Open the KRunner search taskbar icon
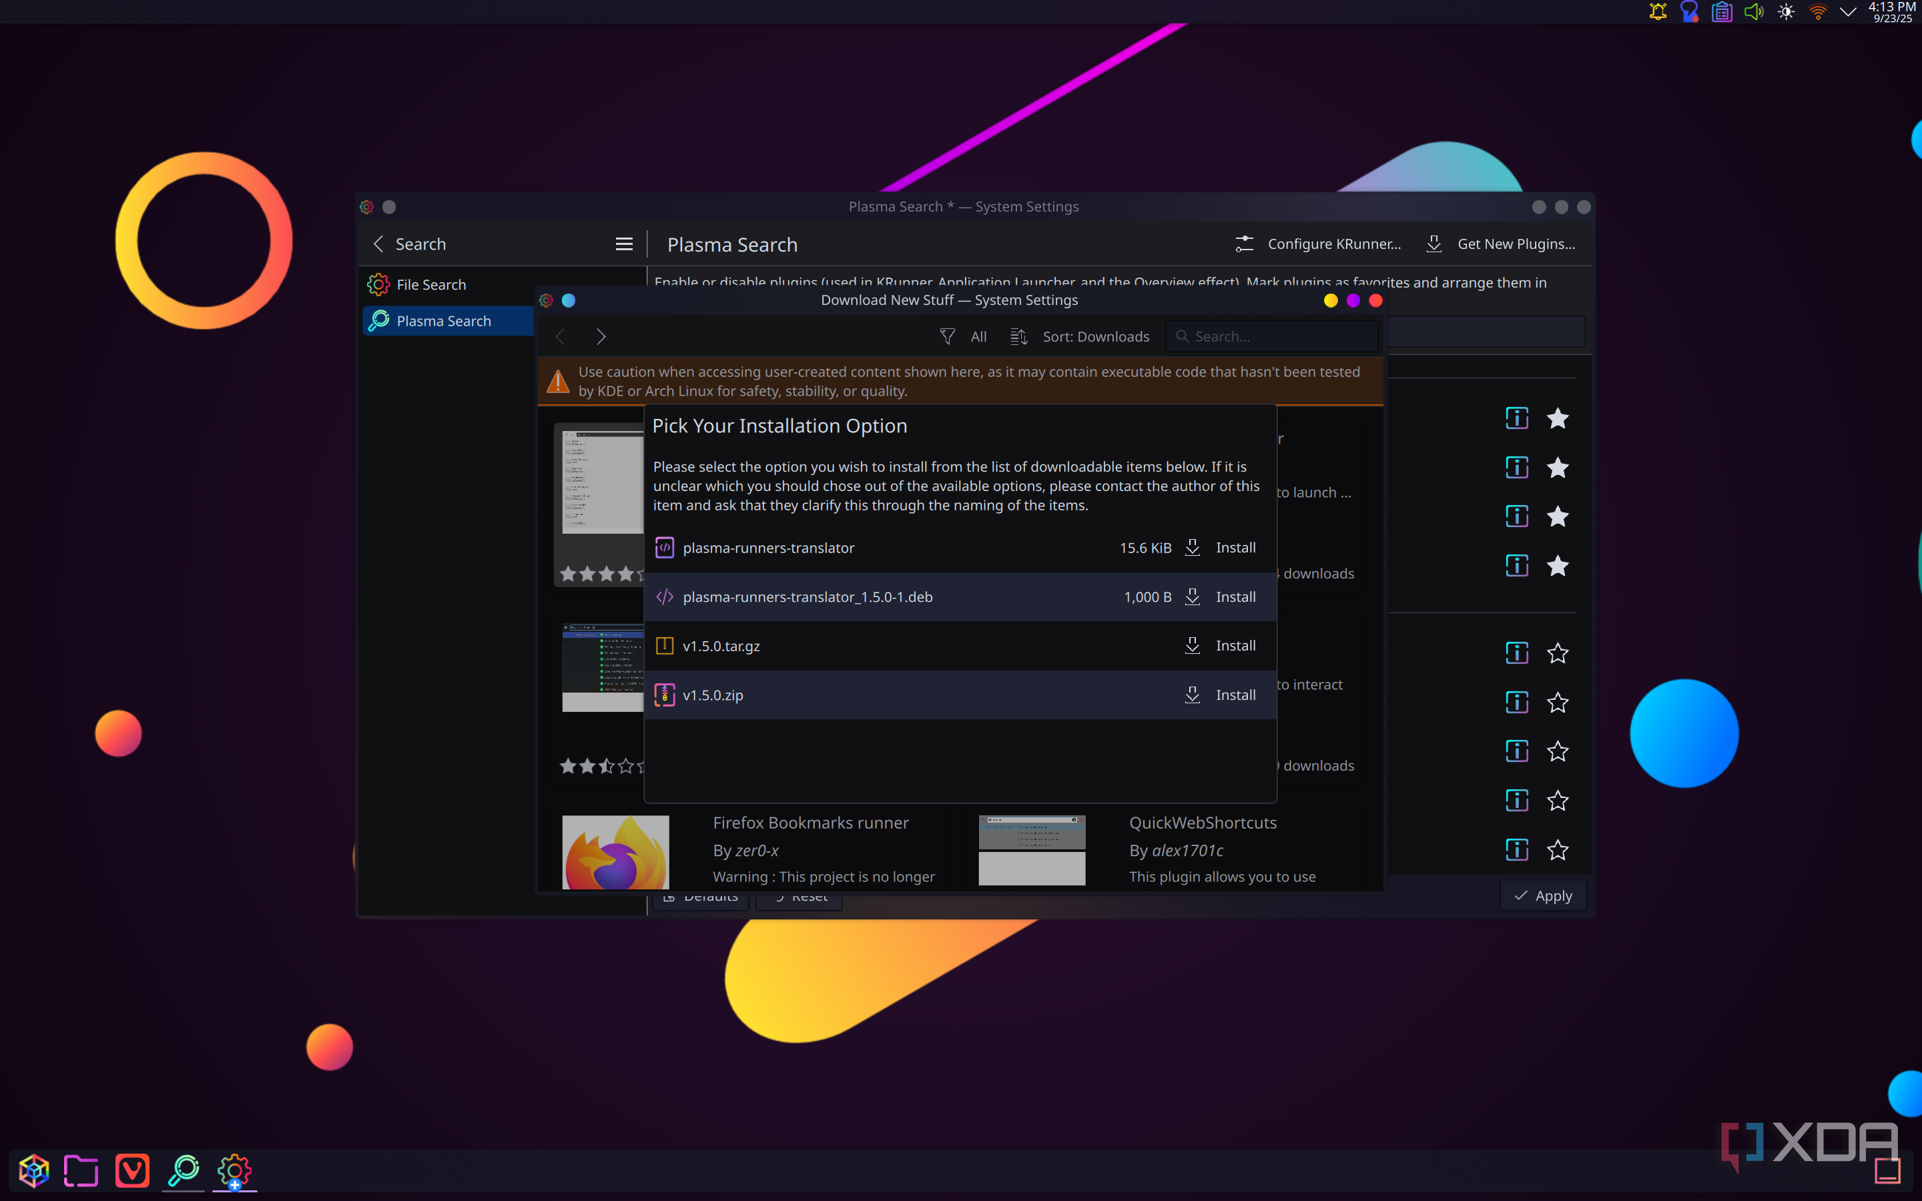The image size is (1922, 1201). click(184, 1170)
